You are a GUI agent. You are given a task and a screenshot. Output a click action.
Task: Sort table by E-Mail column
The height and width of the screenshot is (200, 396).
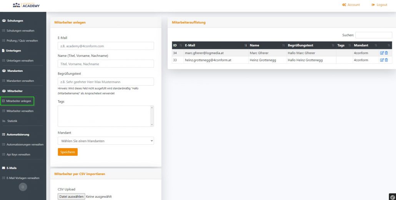tap(215, 45)
